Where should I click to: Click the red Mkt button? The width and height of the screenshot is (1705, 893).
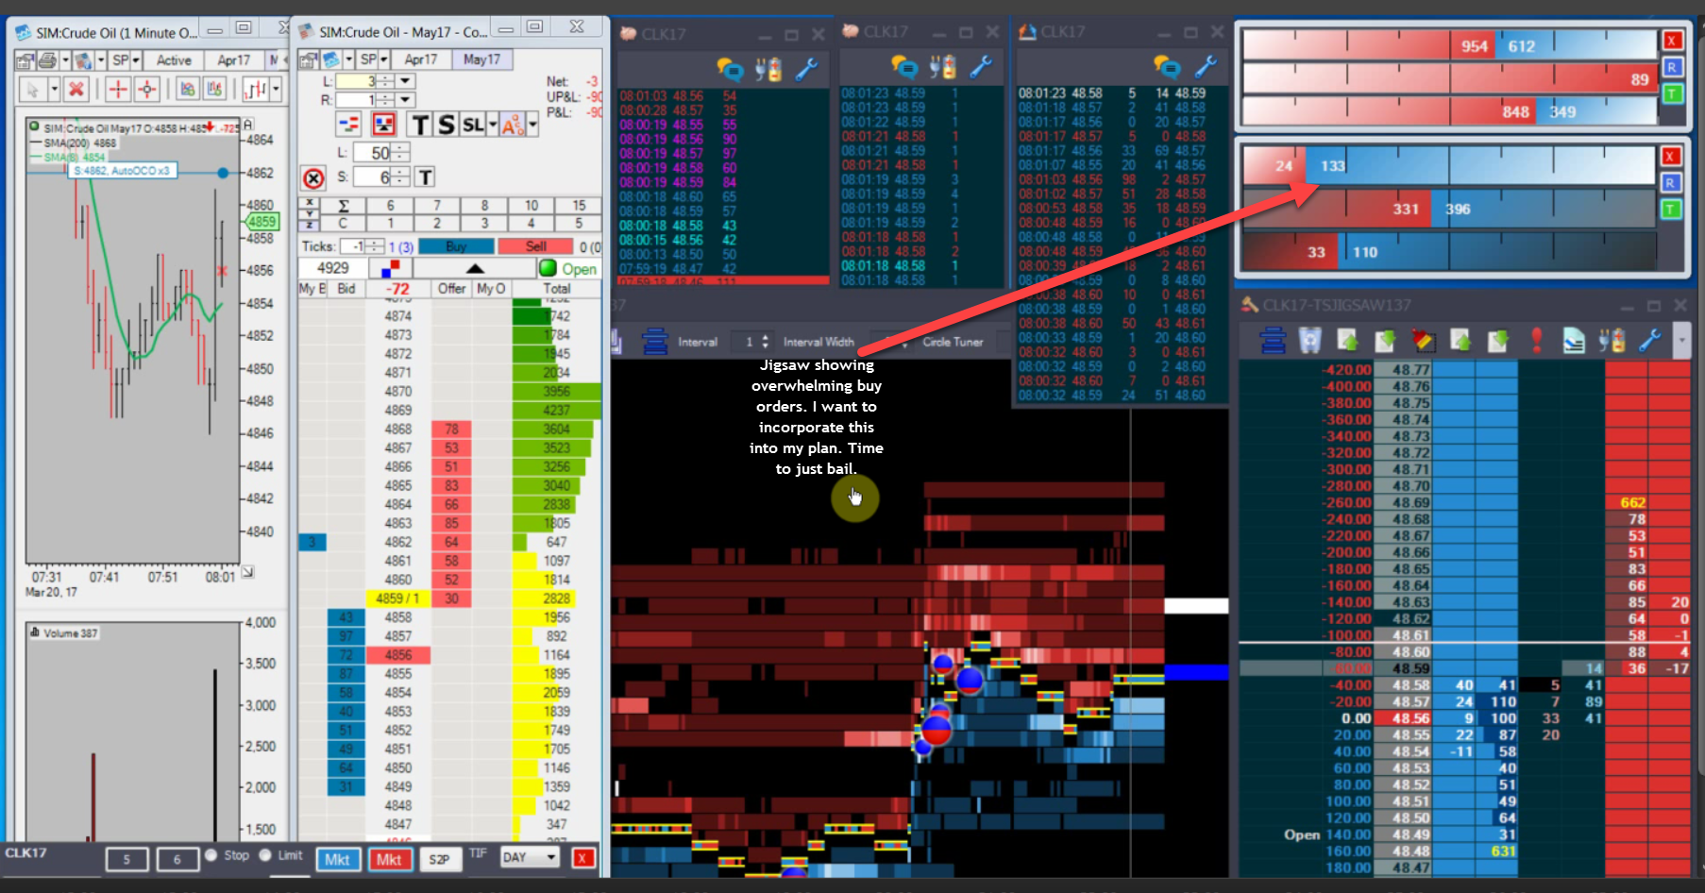pyautogui.click(x=389, y=859)
